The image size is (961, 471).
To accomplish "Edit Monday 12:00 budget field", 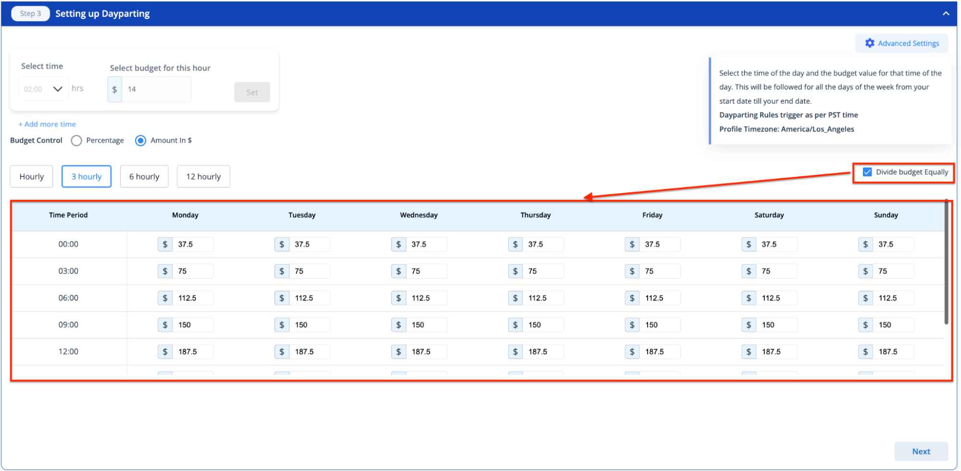I will (x=193, y=352).
